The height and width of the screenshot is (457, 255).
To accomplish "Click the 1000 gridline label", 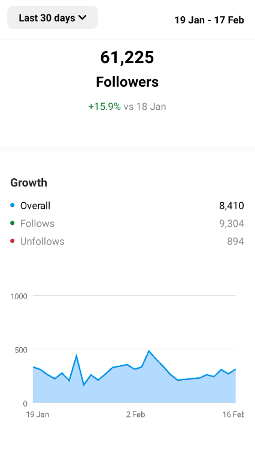I will [x=19, y=296].
